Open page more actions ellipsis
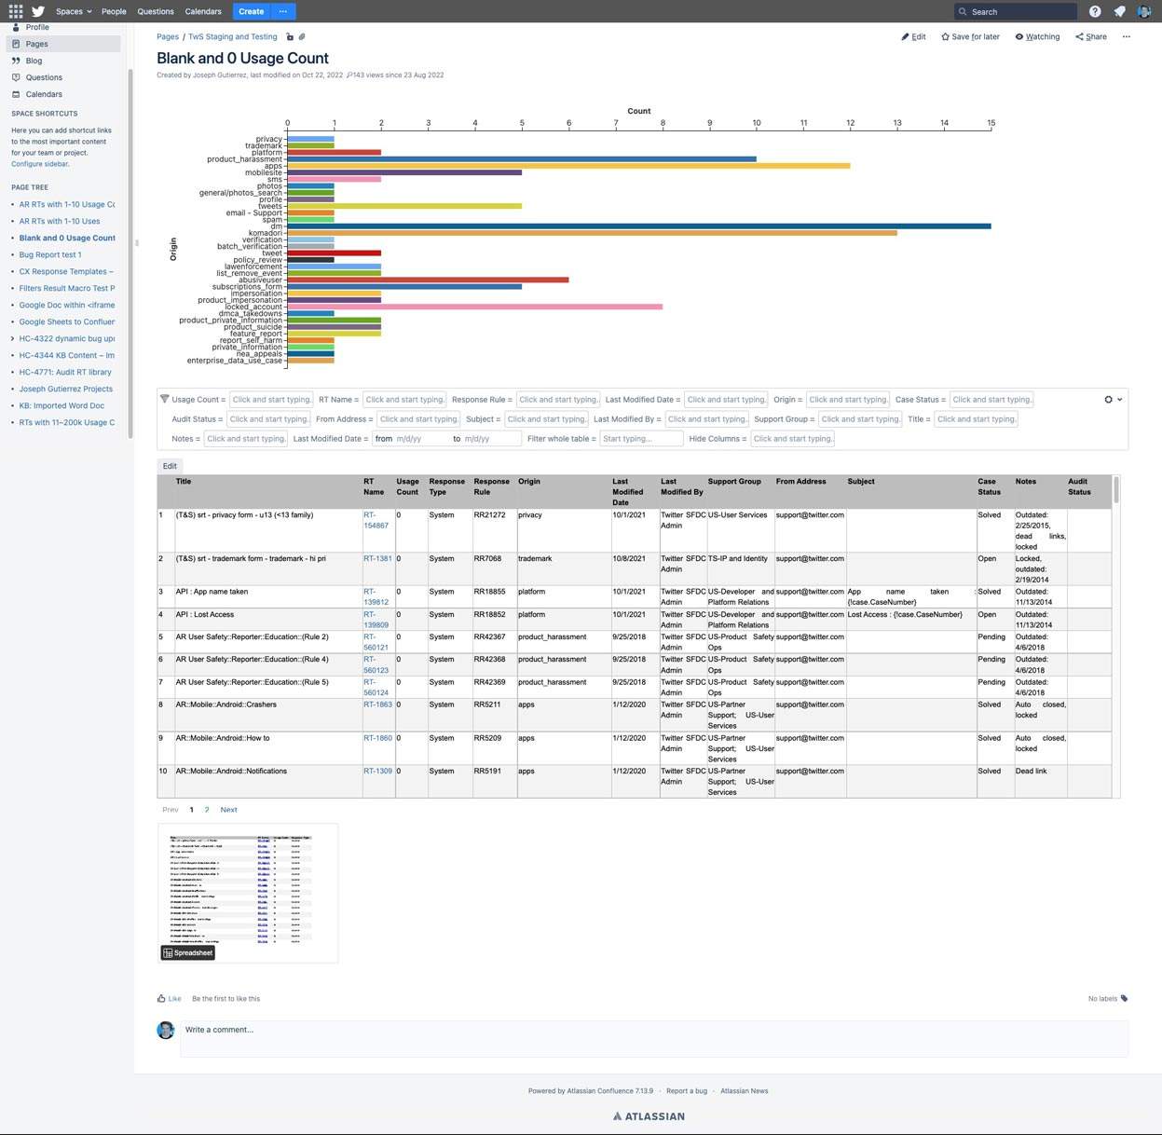The width and height of the screenshot is (1162, 1135). [x=1126, y=37]
